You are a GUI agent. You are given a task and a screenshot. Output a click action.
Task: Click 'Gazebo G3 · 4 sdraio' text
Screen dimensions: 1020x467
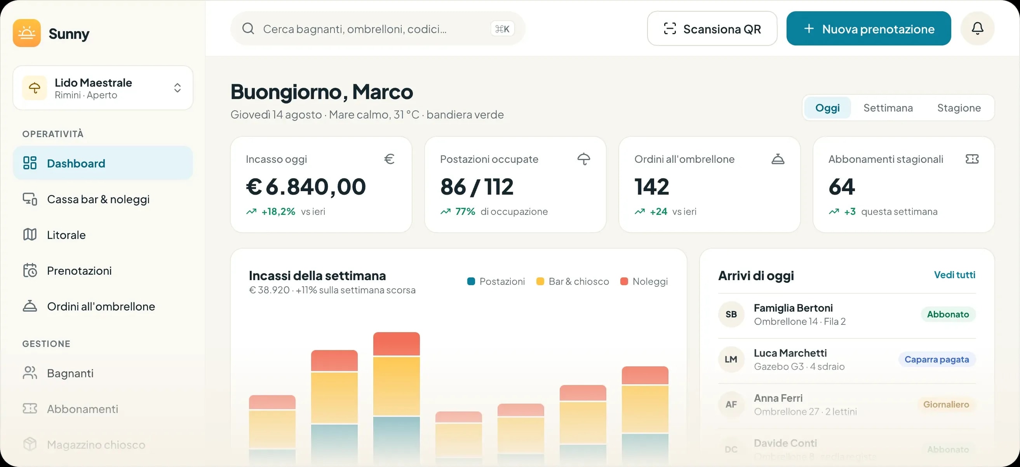coord(799,366)
